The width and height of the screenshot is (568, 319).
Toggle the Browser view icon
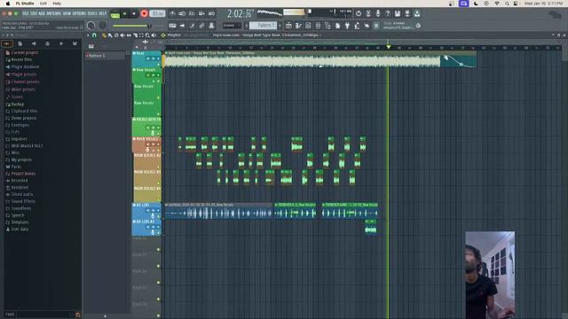[x=327, y=26]
